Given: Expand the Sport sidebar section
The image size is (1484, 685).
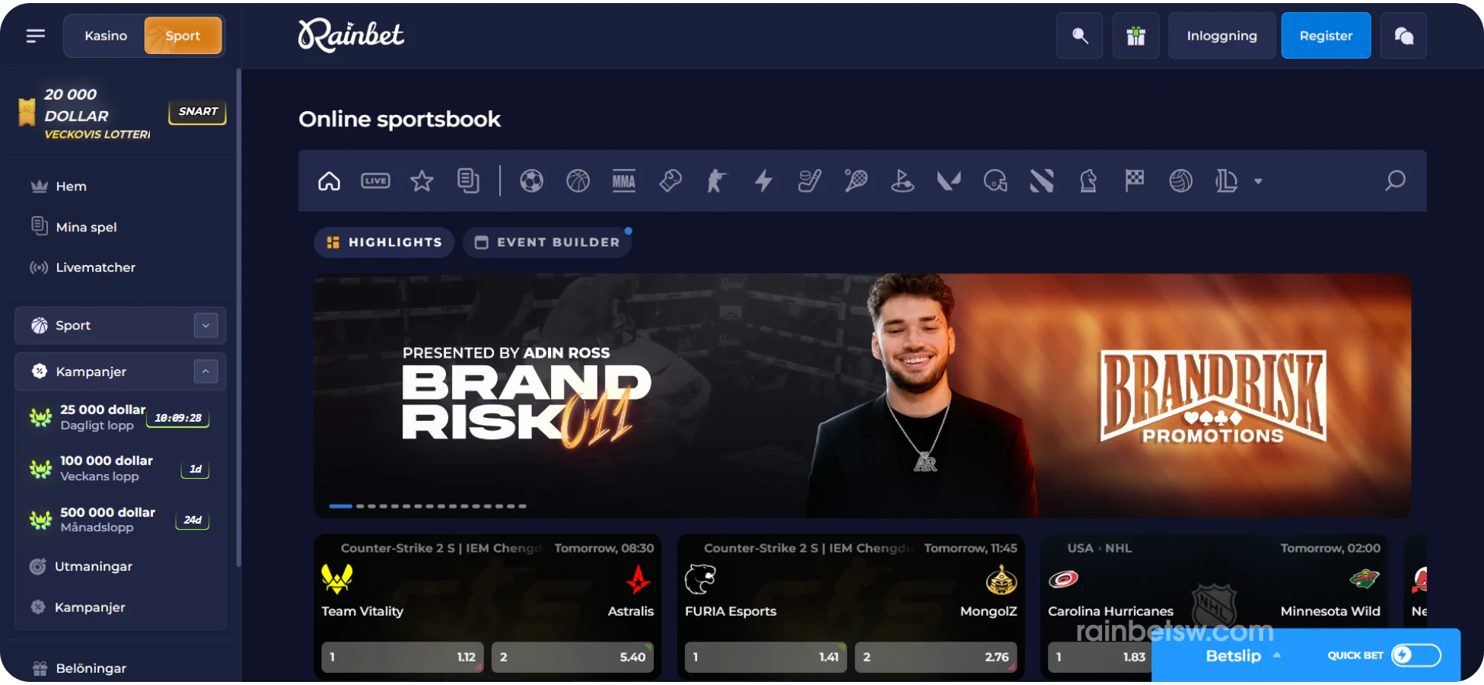Looking at the screenshot, I should pos(205,326).
